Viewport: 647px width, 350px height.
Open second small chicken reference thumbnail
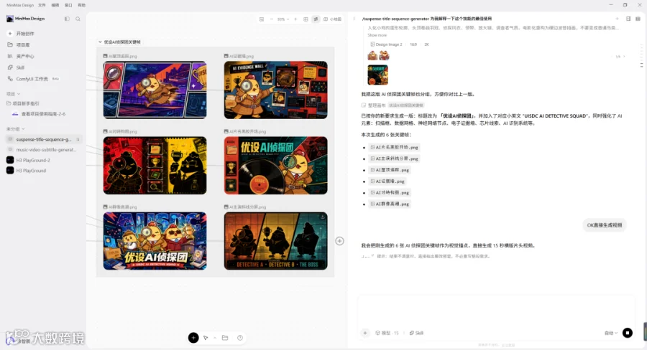pyautogui.click(x=384, y=56)
